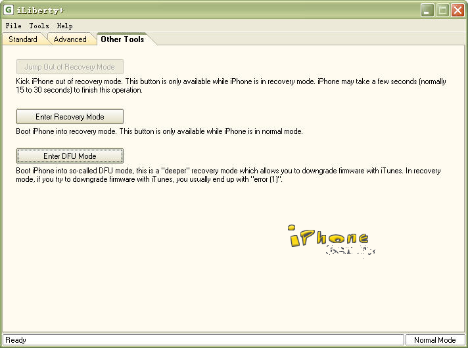Open the Tools menu
Screen dimensions: 468x348
39,26
